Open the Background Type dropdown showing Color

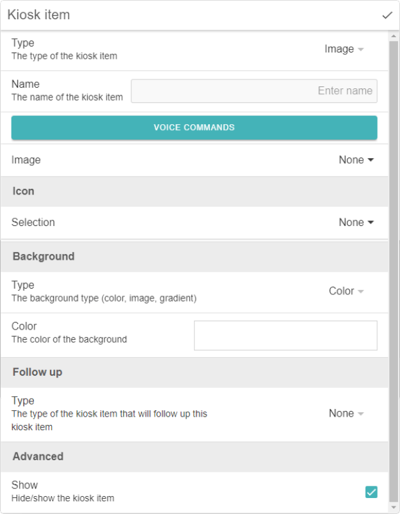346,291
